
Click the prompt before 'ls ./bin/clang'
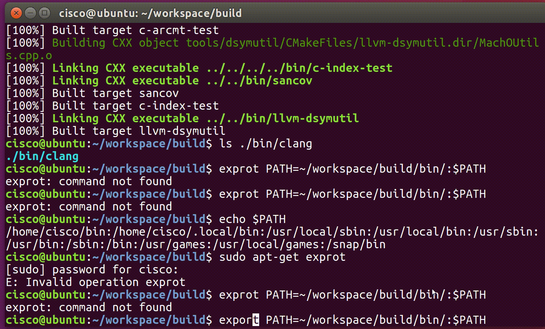(x=109, y=144)
